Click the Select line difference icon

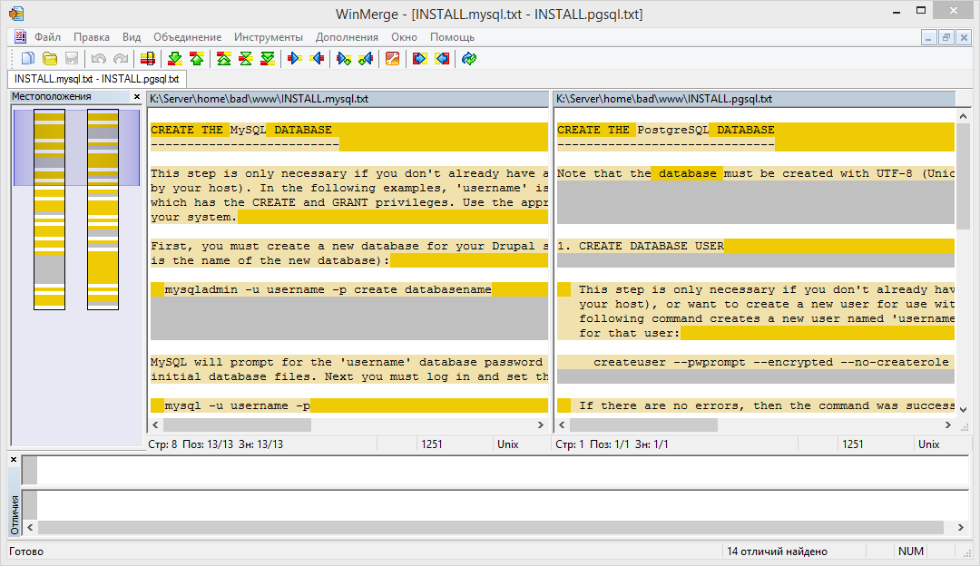pyautogui.click(x=148, y=59)
